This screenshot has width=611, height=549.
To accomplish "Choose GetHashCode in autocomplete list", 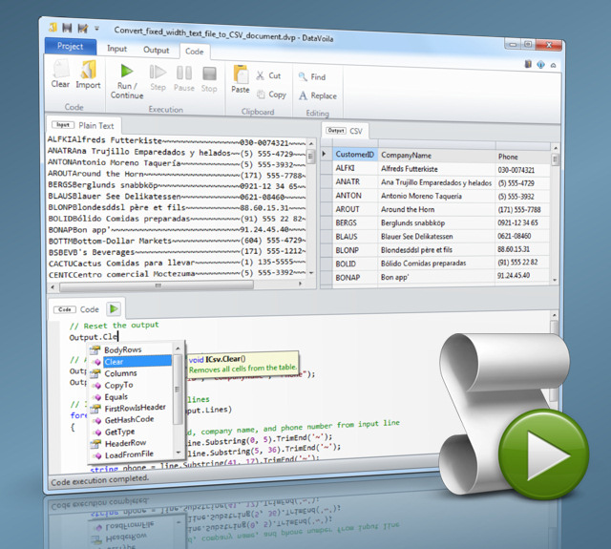I will click(x=131, y=420).
